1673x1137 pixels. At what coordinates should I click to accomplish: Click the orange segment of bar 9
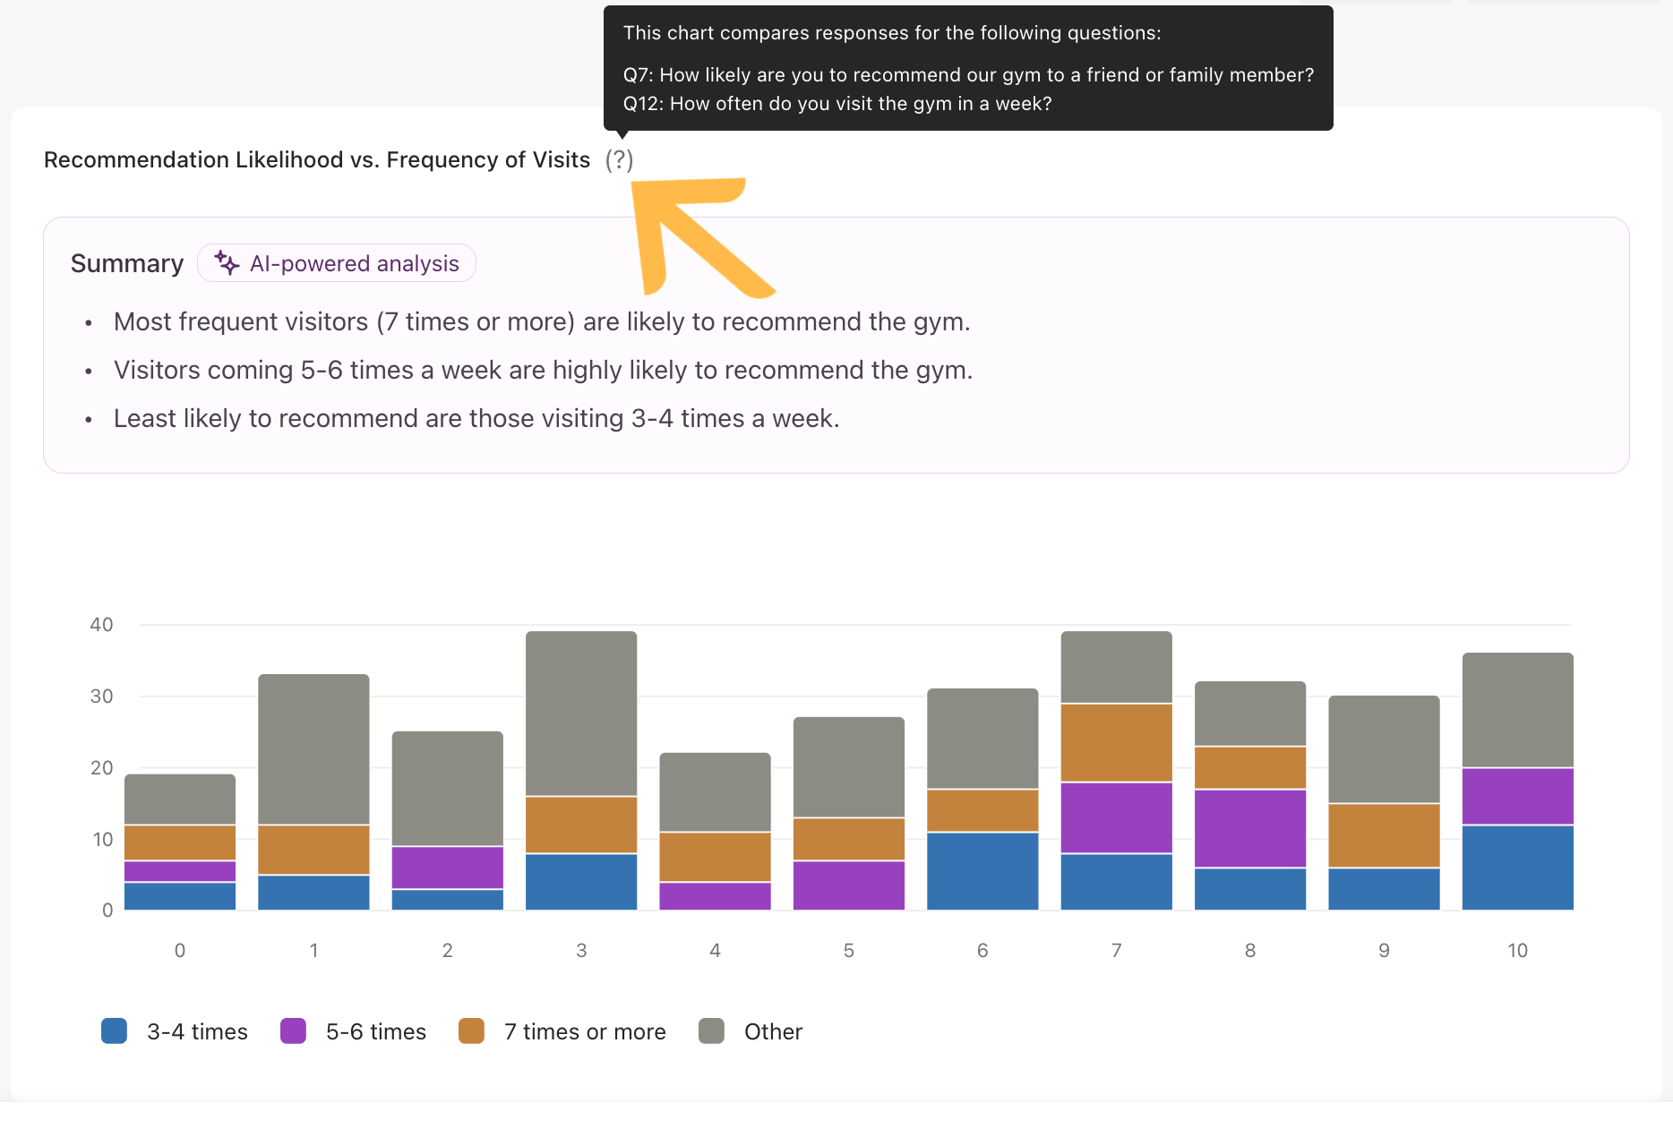[x=1384, y=835]
